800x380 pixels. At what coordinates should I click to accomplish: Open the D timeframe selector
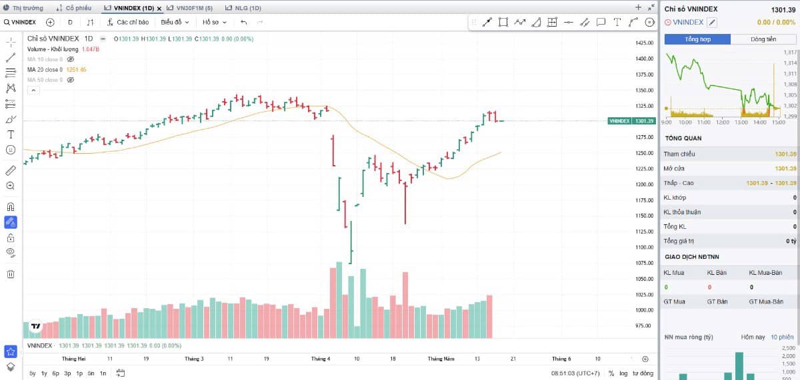pyautogui.click(x=70, y=22)
